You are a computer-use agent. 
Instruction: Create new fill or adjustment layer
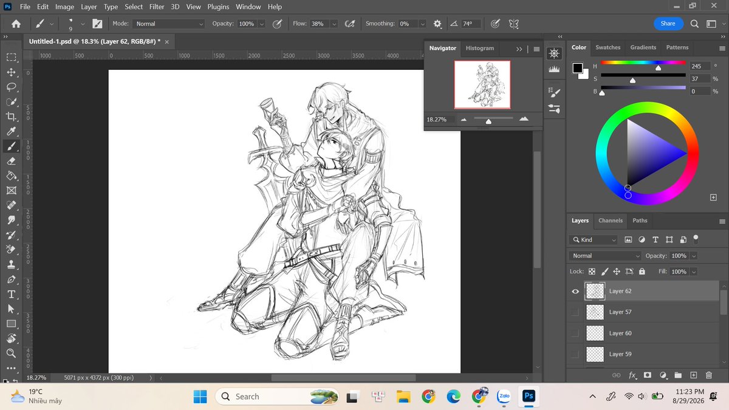coord(663,375)
